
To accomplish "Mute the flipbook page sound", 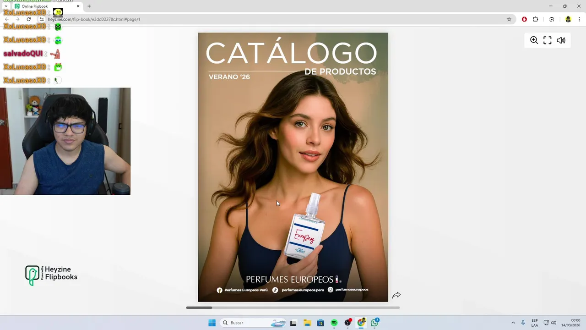I will pos(561,40).
